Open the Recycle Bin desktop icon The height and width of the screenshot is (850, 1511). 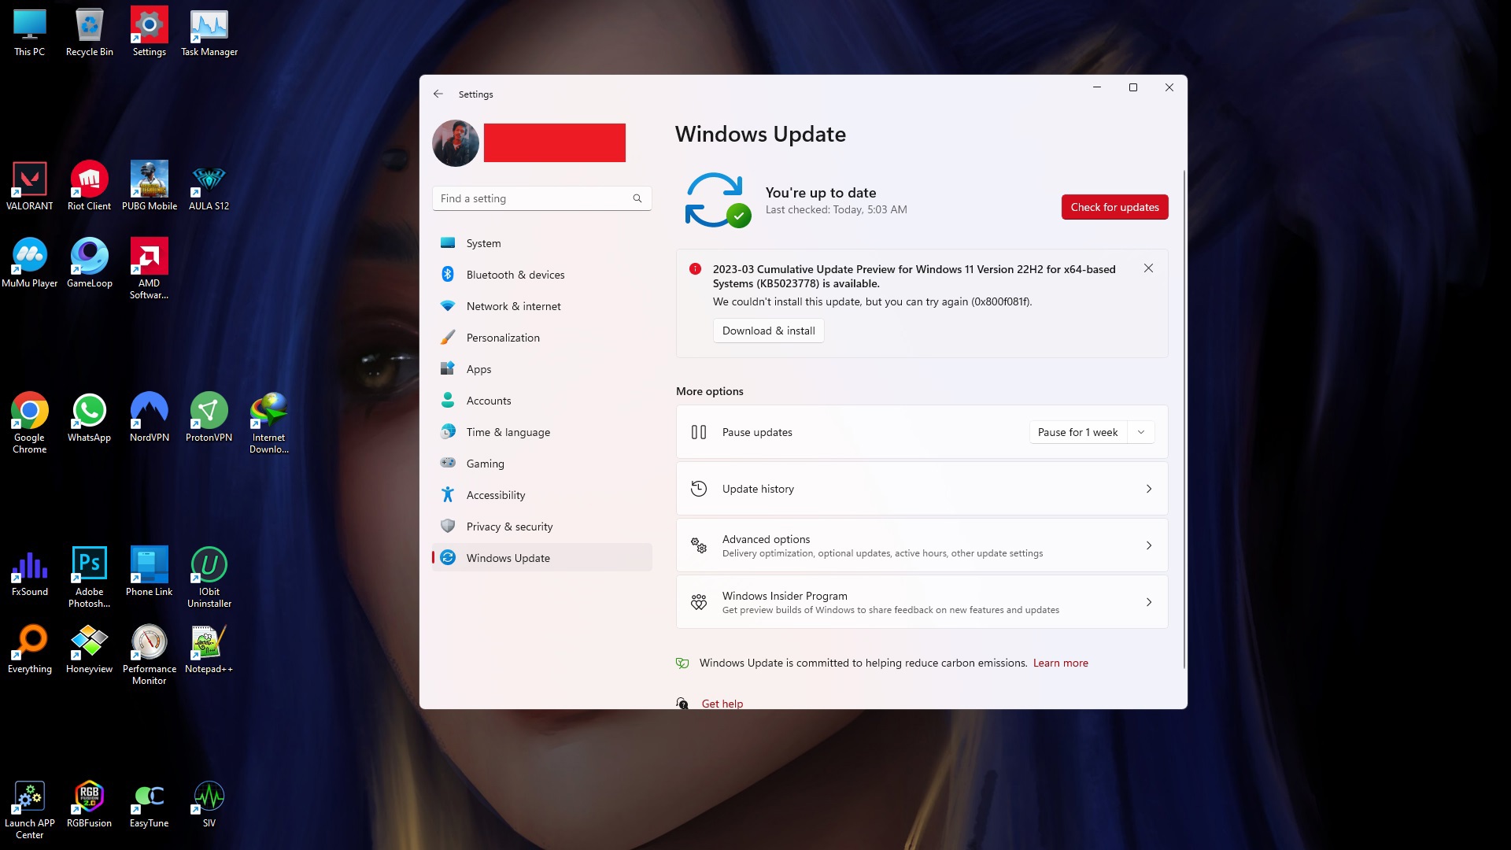tap(90, 32)
